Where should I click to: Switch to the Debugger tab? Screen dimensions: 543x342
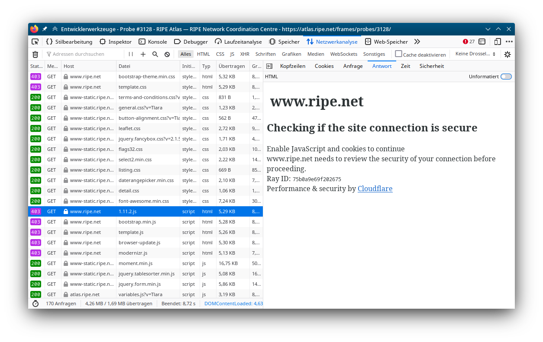click(191, 42)
